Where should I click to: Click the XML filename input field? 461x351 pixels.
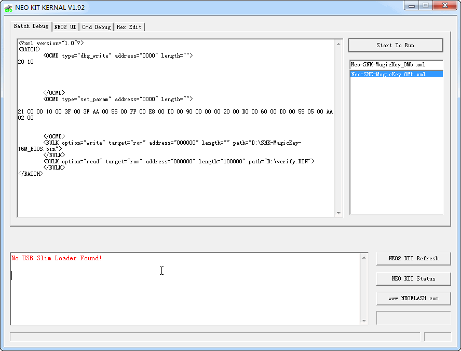[396, 65]
